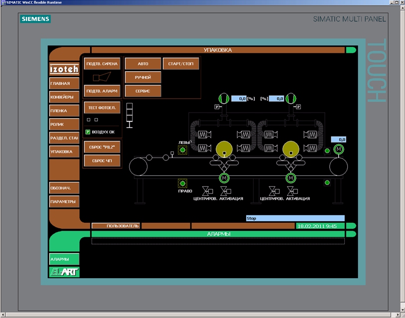The image size is (405, 318).
Task: Click the left lower motor M icon
Action: 224,178
